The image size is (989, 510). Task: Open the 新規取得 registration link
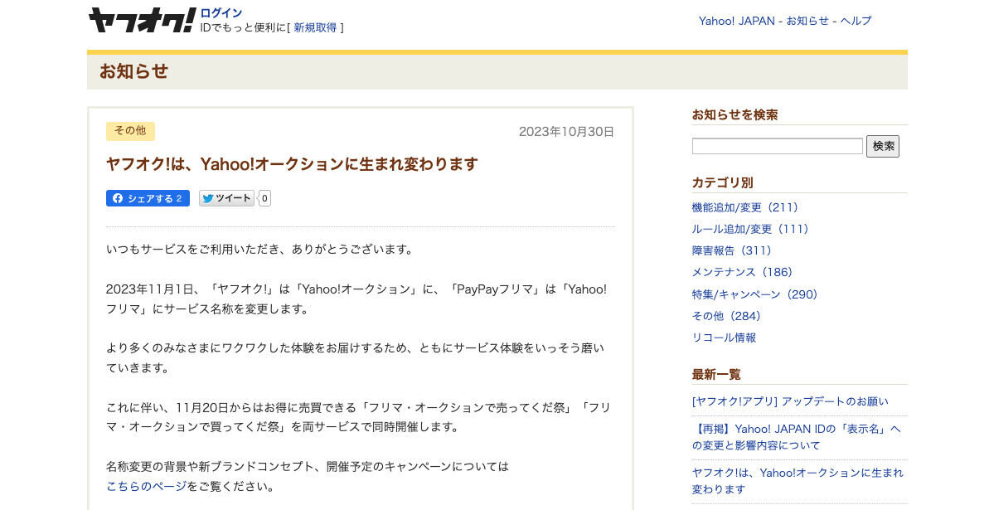(x=315, y=27)
